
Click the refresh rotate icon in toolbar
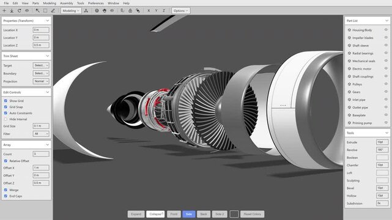pos(19,11)
